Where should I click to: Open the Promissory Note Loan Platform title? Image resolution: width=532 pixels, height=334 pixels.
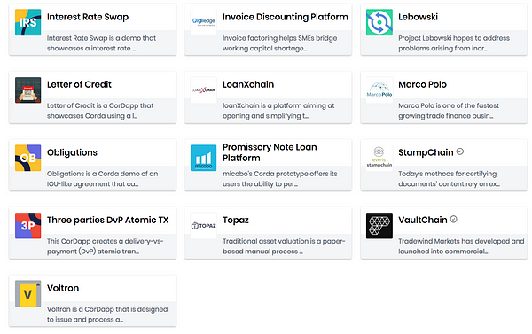pos(270,152)
